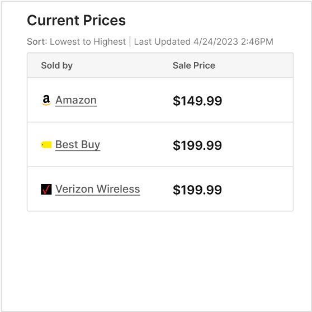Viewport: 312px width, 312px height.
Task: Select the Verizon Wireless $199.99 price
Action: point(197,190)
